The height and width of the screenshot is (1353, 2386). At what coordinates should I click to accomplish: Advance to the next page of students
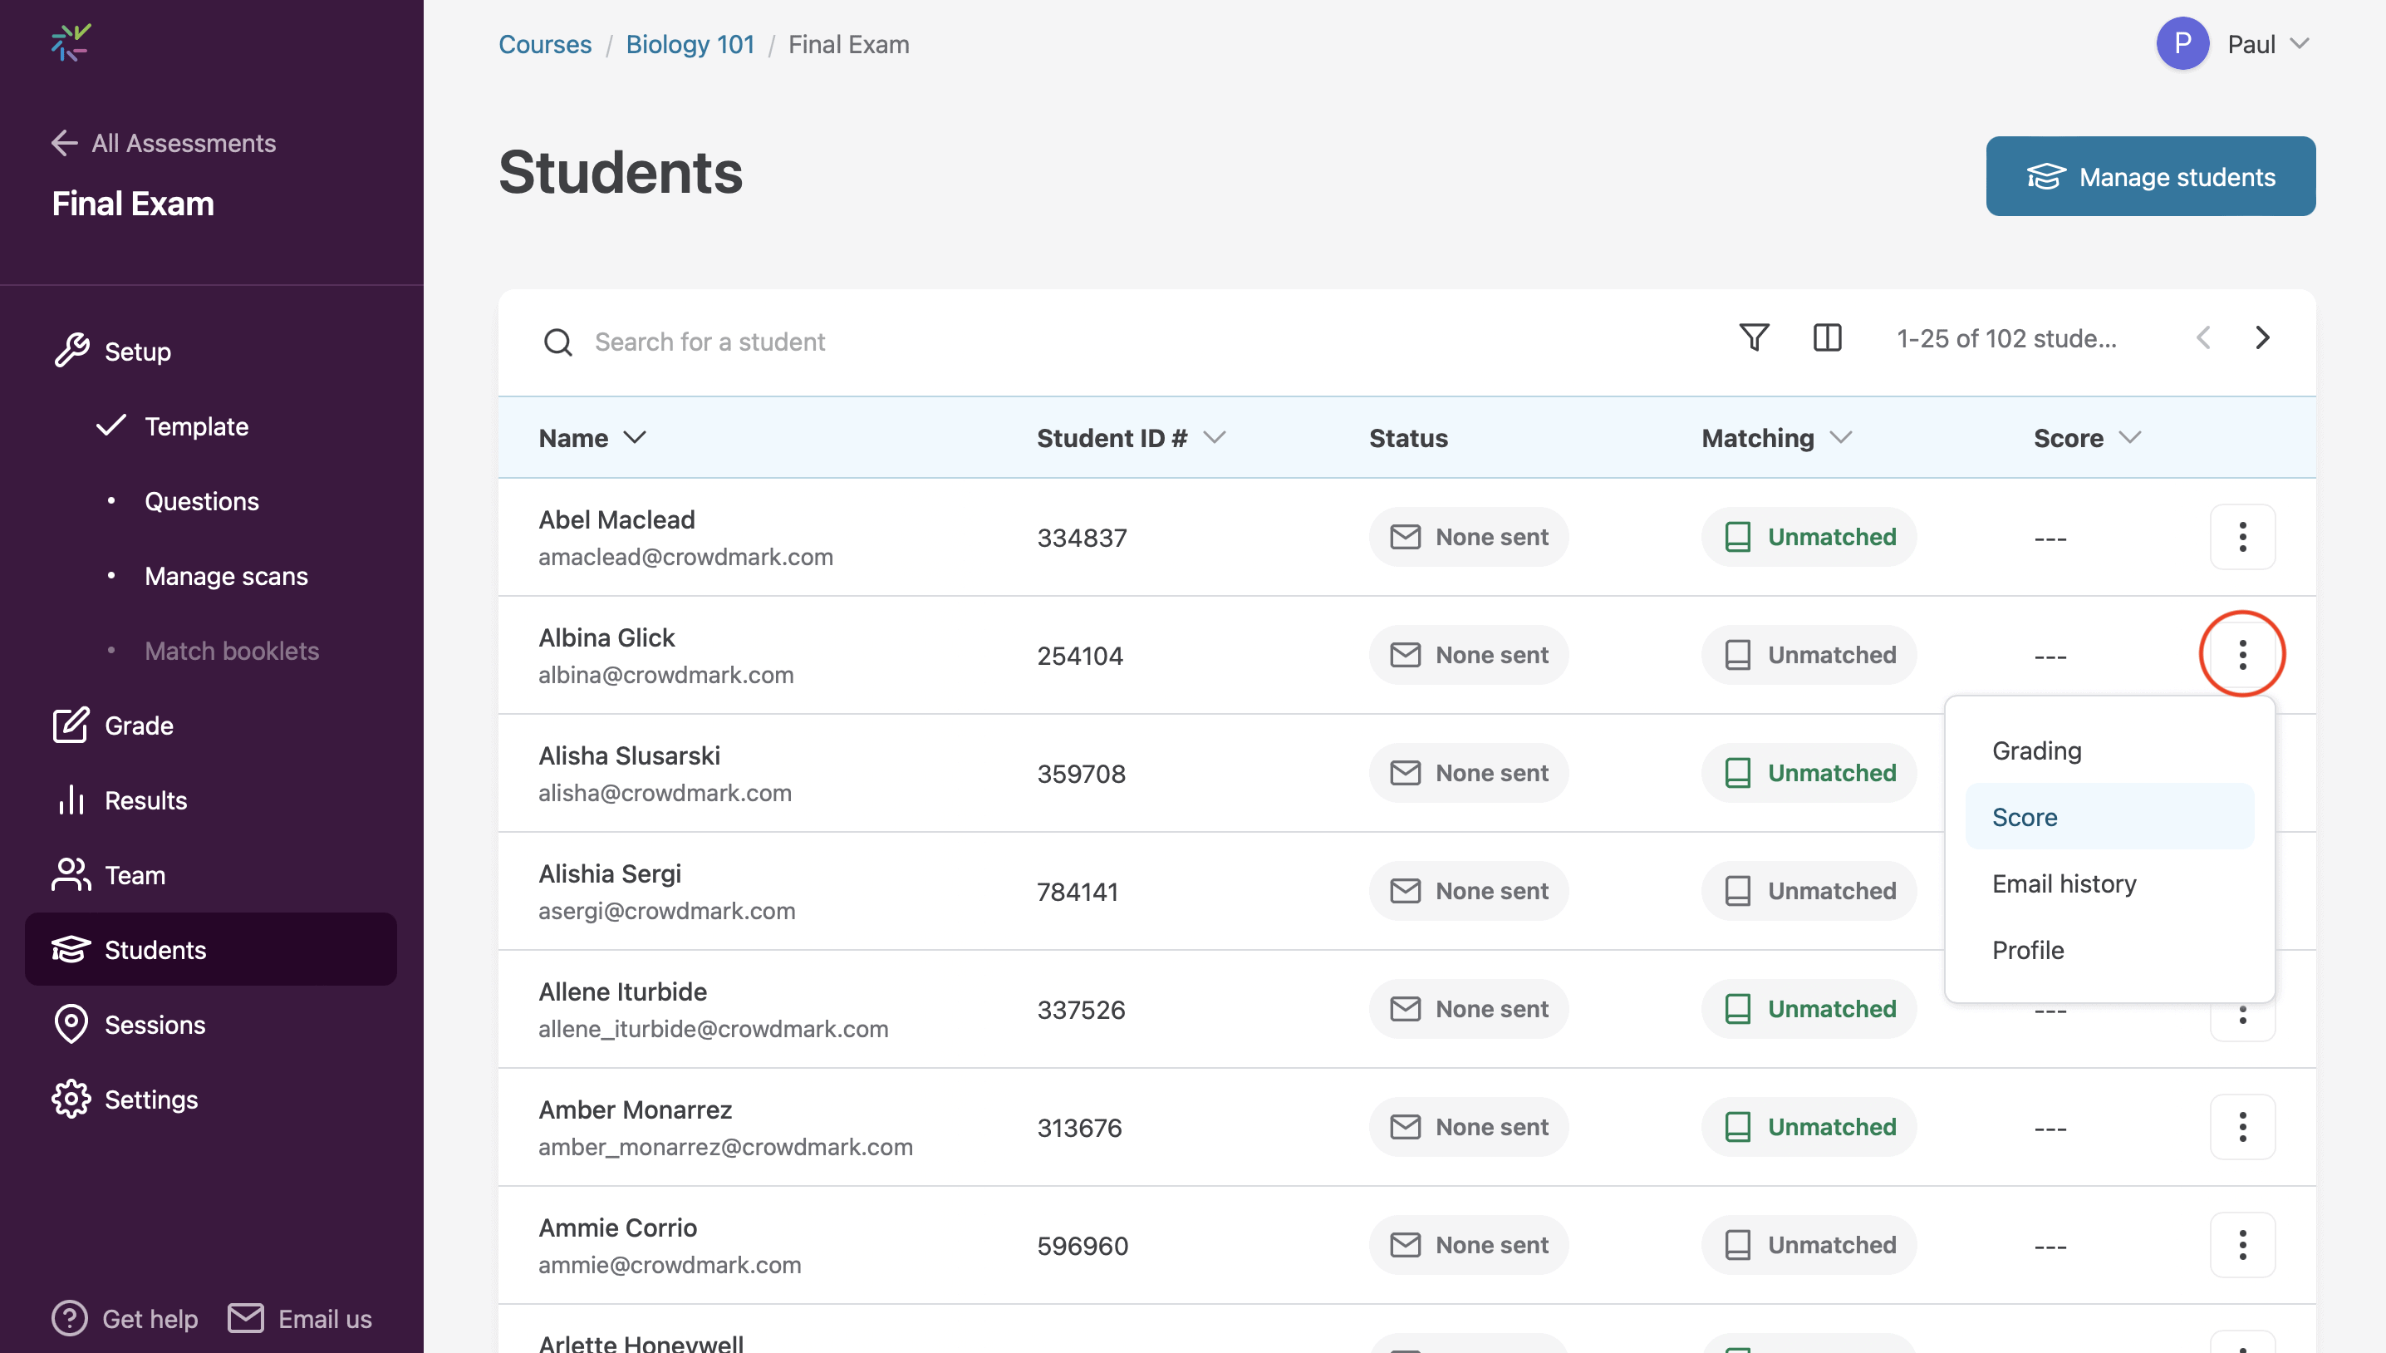pos(2263,338)
